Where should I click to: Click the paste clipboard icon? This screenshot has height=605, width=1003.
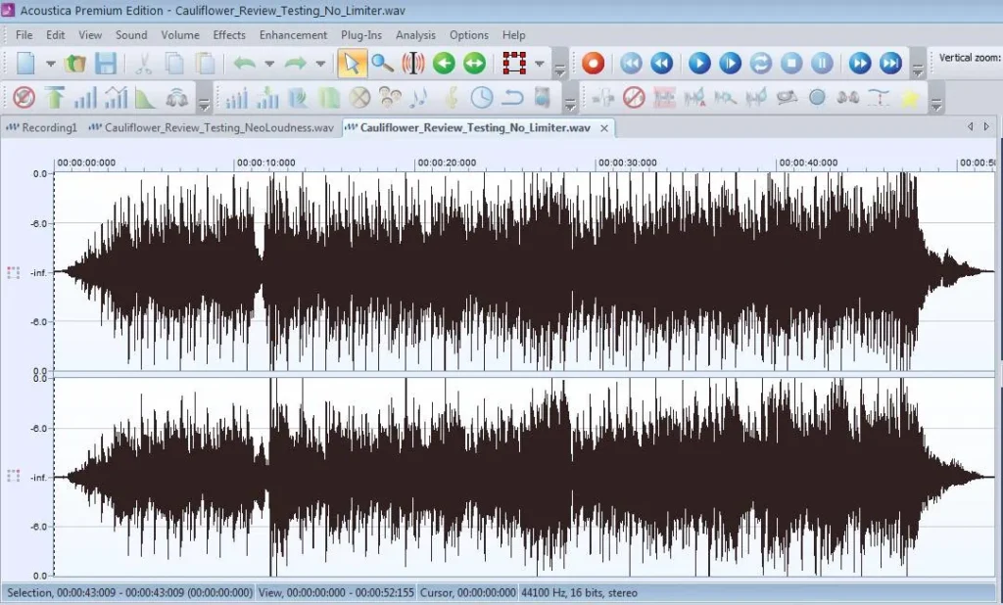[206, 64]
